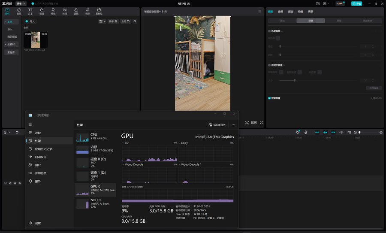Click the search icon in media panel
Image resolution: width=386 pixels, height=233 pixels.
click(x=135, y=21)
